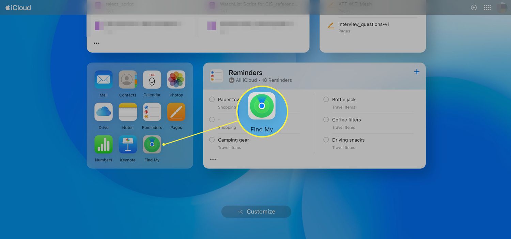
Task: Open the Mail app icon
Action: 104,80
